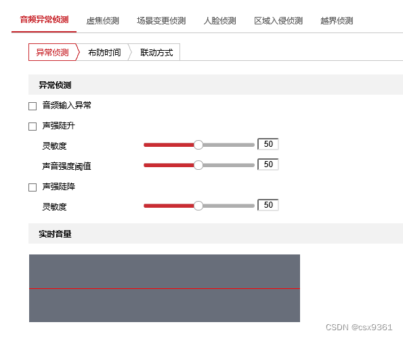
Task: Check the 声强陡降 checkbox
Action: click(33, 187)
